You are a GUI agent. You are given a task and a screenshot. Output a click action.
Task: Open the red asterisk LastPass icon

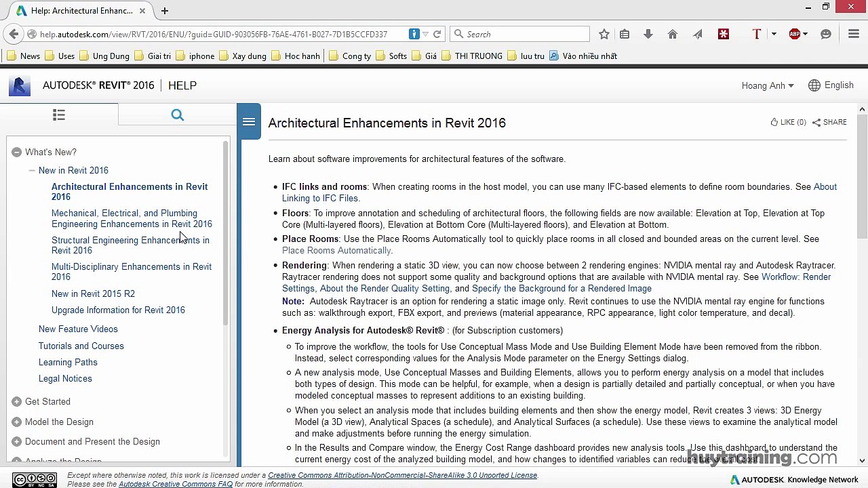[x=724, y=34]
